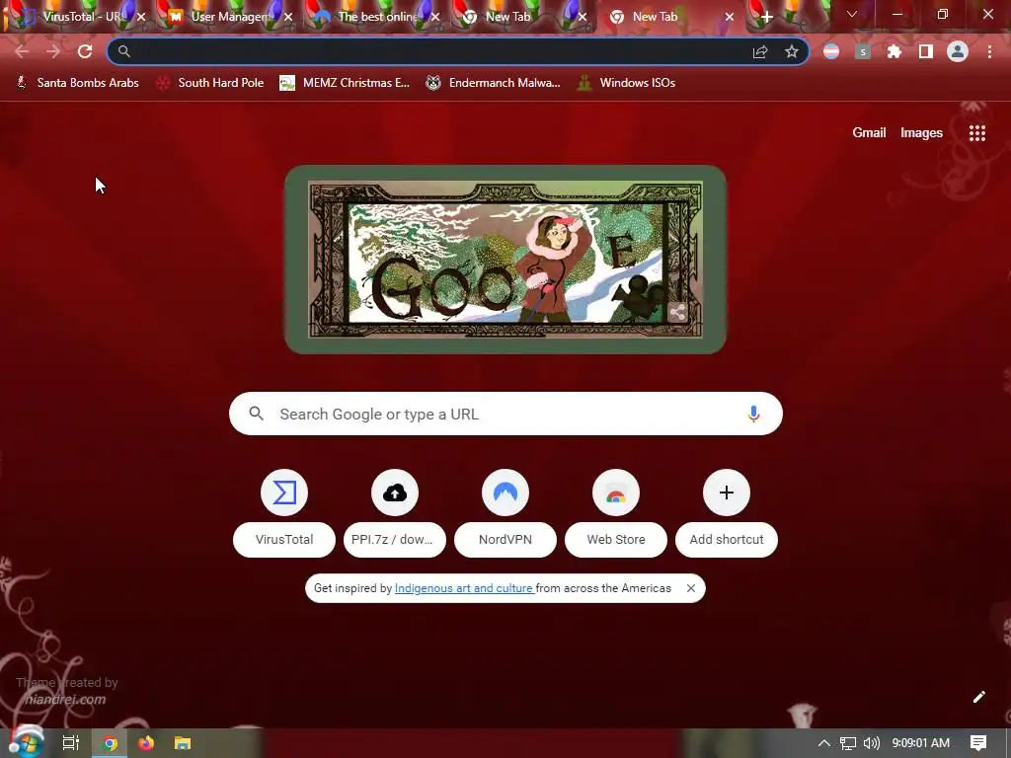Reload the current page
Viewport: 1011px width, 758px height.
(85, 51)
